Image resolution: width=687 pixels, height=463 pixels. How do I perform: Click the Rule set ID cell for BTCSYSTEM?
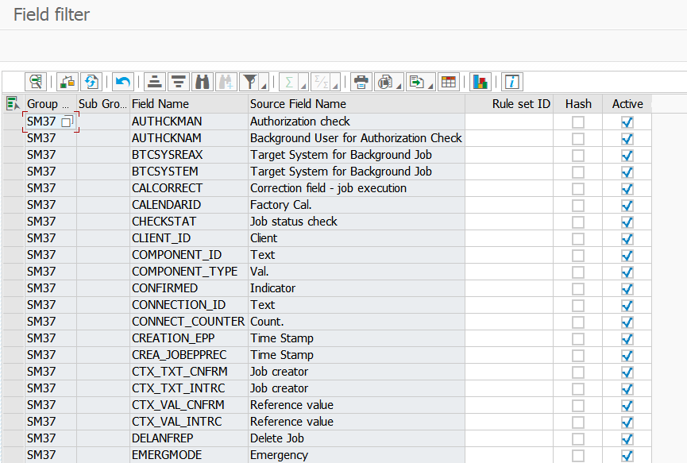pos(508,172)
